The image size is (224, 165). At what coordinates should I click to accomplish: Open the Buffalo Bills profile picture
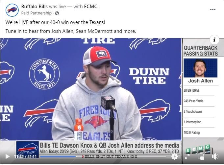[x=12, y=10]
